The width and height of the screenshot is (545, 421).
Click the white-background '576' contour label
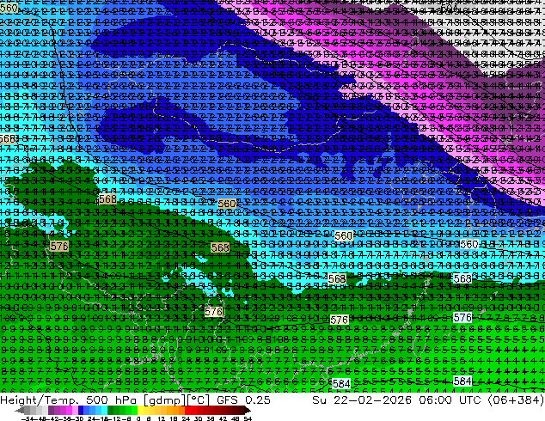[462, 318]
